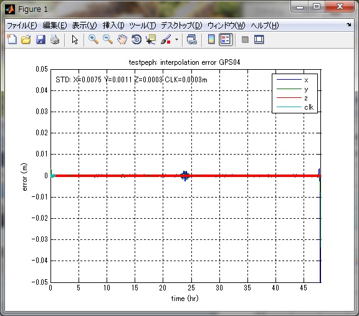Open the ツール(T) menu
Viewport: 359px width, 316px height.
click(142, 26)
